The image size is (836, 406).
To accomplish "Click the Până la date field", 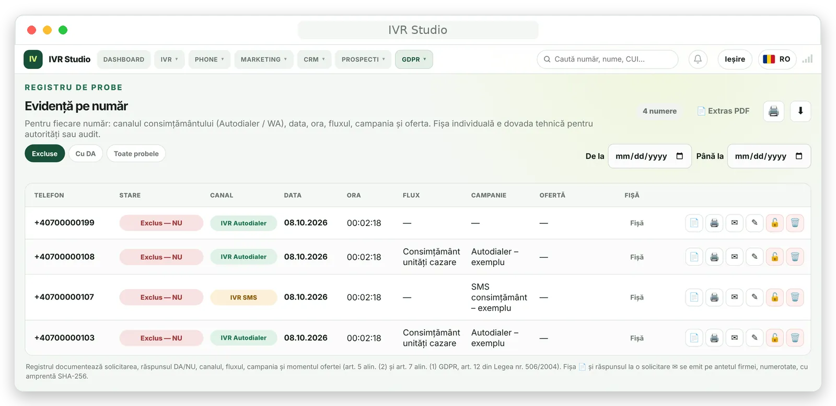I will pos(769,156).
